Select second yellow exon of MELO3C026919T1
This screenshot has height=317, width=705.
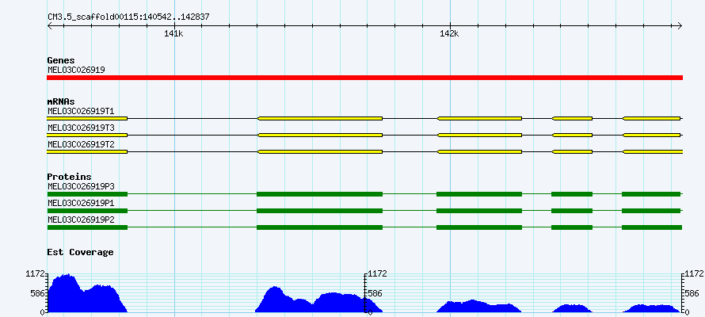pyautogui.click(x=320, y=118)
